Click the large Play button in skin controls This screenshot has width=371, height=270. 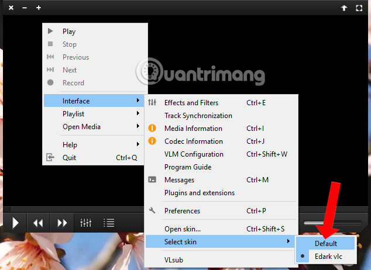(15, 223)
